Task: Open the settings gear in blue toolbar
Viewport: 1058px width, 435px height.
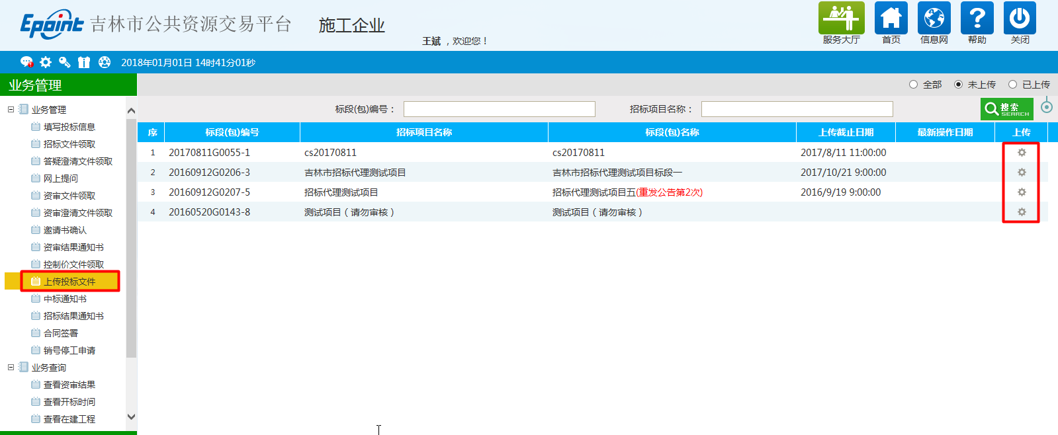Action: click(x=46, y=62)
